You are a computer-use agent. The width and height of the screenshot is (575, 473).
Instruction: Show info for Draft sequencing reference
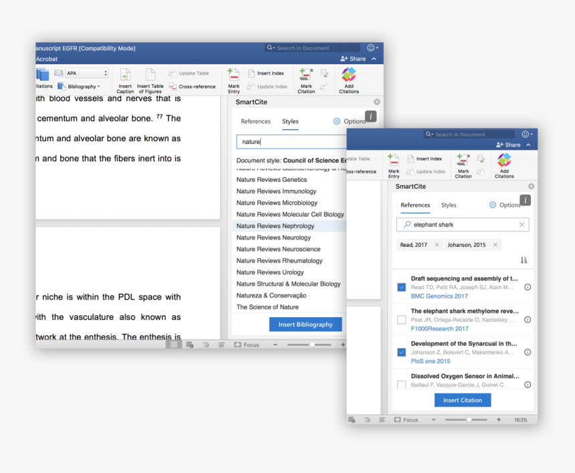point(528,287)
